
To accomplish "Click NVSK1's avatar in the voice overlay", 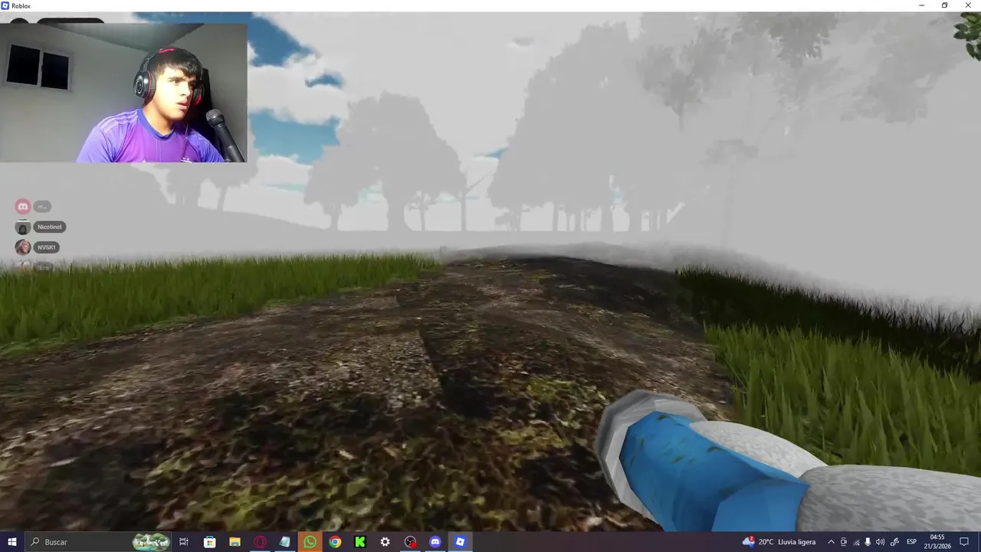I will tap(23, 247).
